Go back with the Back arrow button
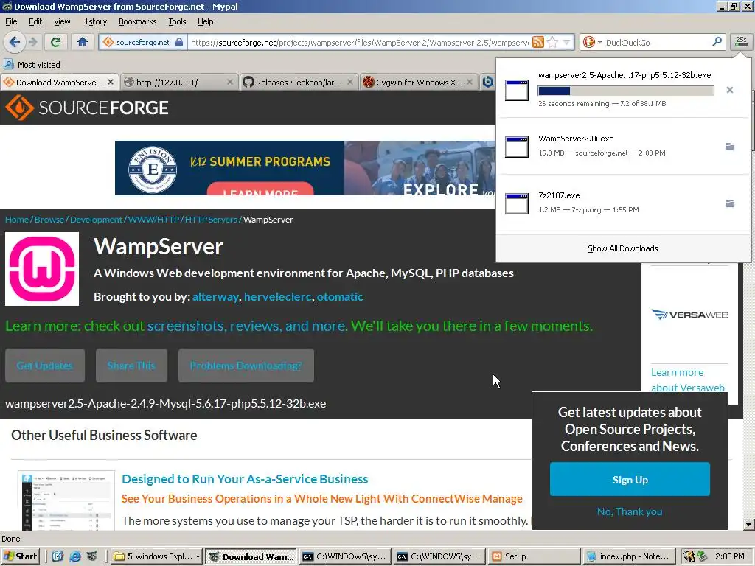 tap(15, 42)
